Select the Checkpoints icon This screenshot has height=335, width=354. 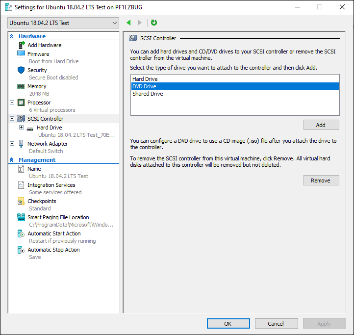[21, 201]
